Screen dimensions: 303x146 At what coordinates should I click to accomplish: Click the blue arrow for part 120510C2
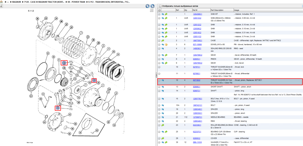click(x=163, y=33)
